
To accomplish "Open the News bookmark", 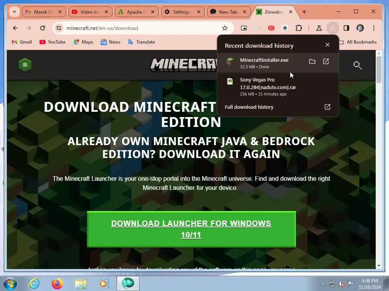I will click(111, 42).
